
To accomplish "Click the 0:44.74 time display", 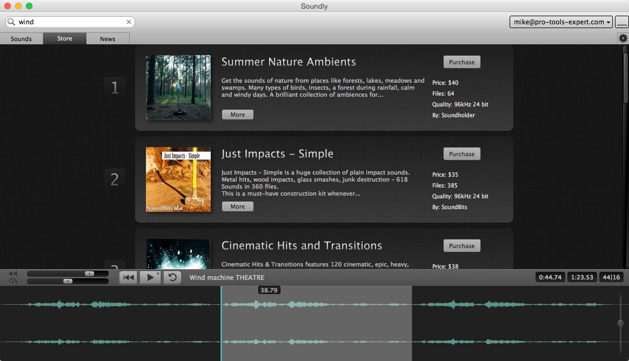I will point(550,277).
